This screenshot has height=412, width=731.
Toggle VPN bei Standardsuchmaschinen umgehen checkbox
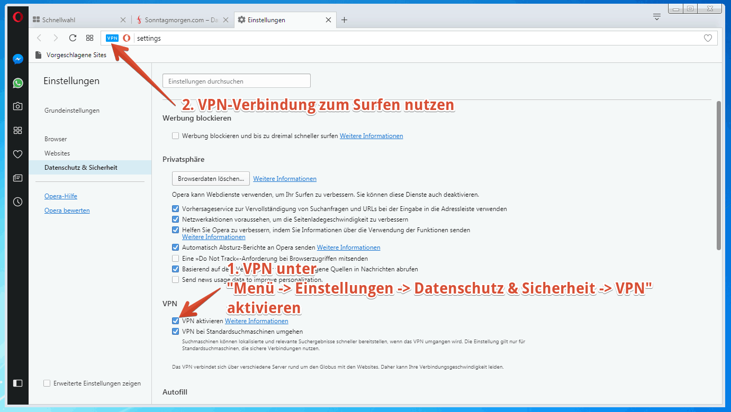tap(176, 332)
